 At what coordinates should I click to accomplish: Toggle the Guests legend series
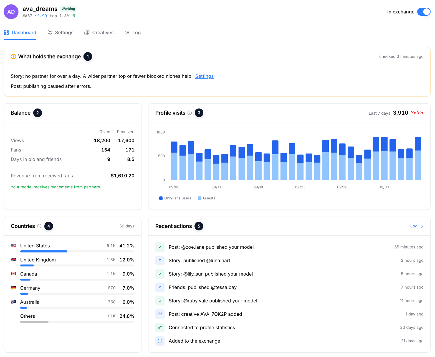(206, 198)
